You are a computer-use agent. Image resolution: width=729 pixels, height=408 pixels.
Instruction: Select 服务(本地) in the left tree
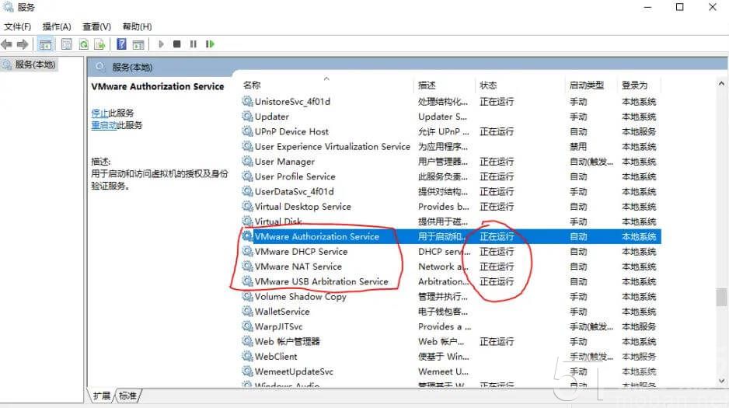35,65
